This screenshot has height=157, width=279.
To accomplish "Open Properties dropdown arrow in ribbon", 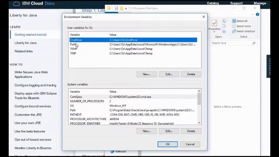I will 214,32.
